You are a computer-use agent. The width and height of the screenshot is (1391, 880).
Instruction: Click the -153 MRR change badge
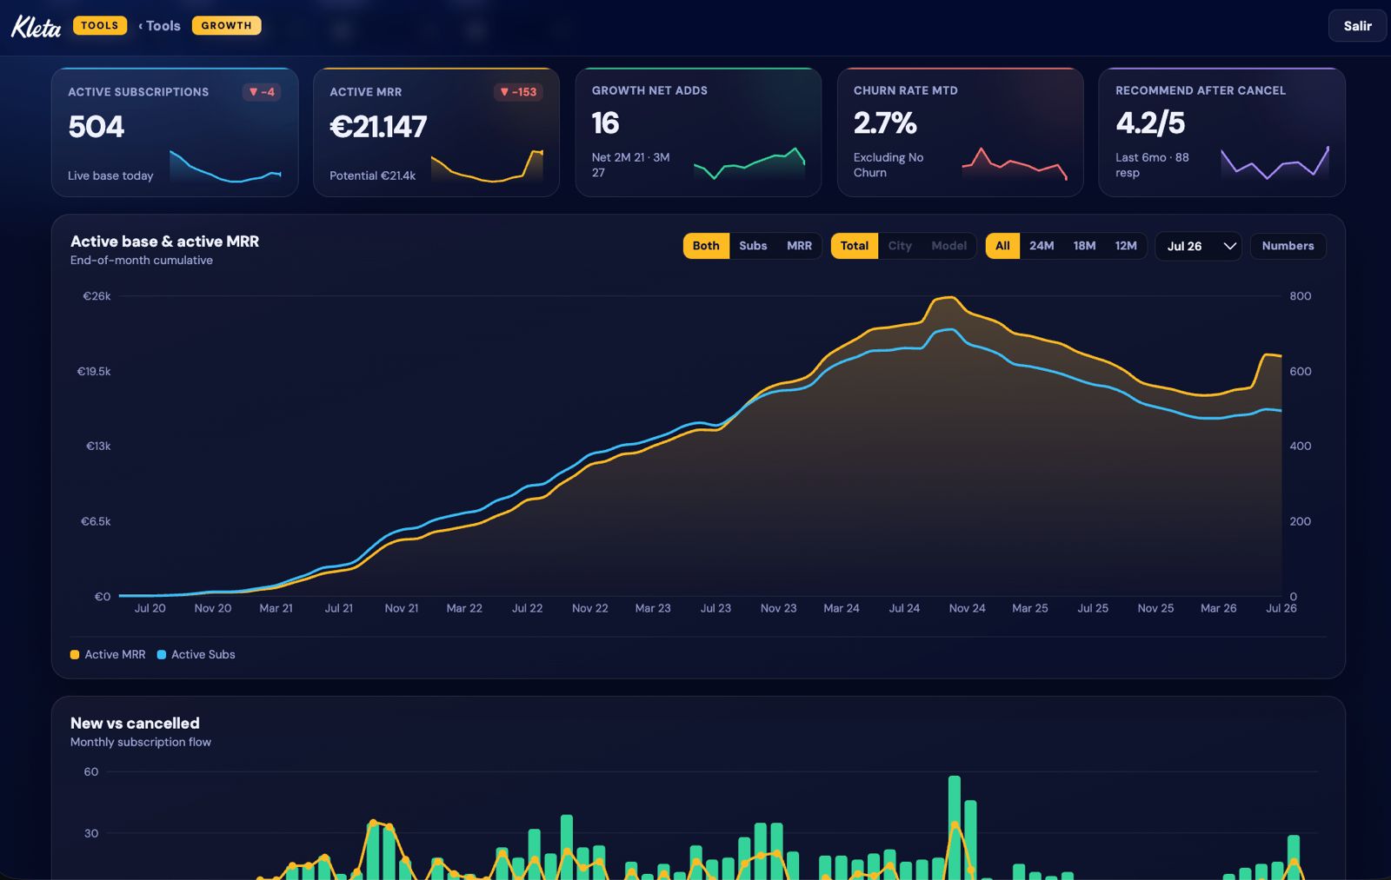(518, 92)
